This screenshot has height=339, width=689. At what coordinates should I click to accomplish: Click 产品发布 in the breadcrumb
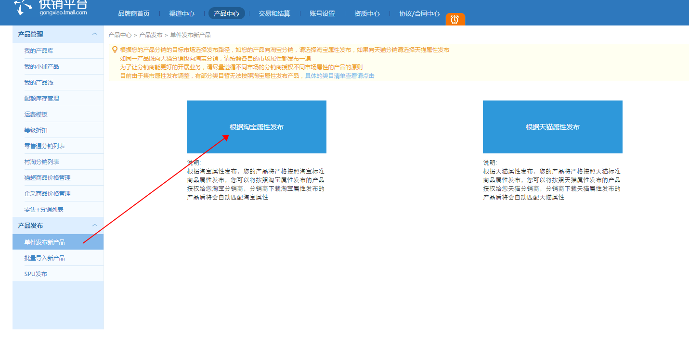(151, 35)
